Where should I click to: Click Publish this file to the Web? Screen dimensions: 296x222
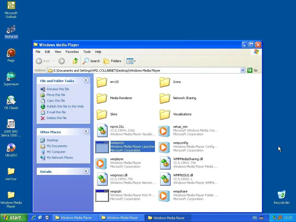coord(65,106)
